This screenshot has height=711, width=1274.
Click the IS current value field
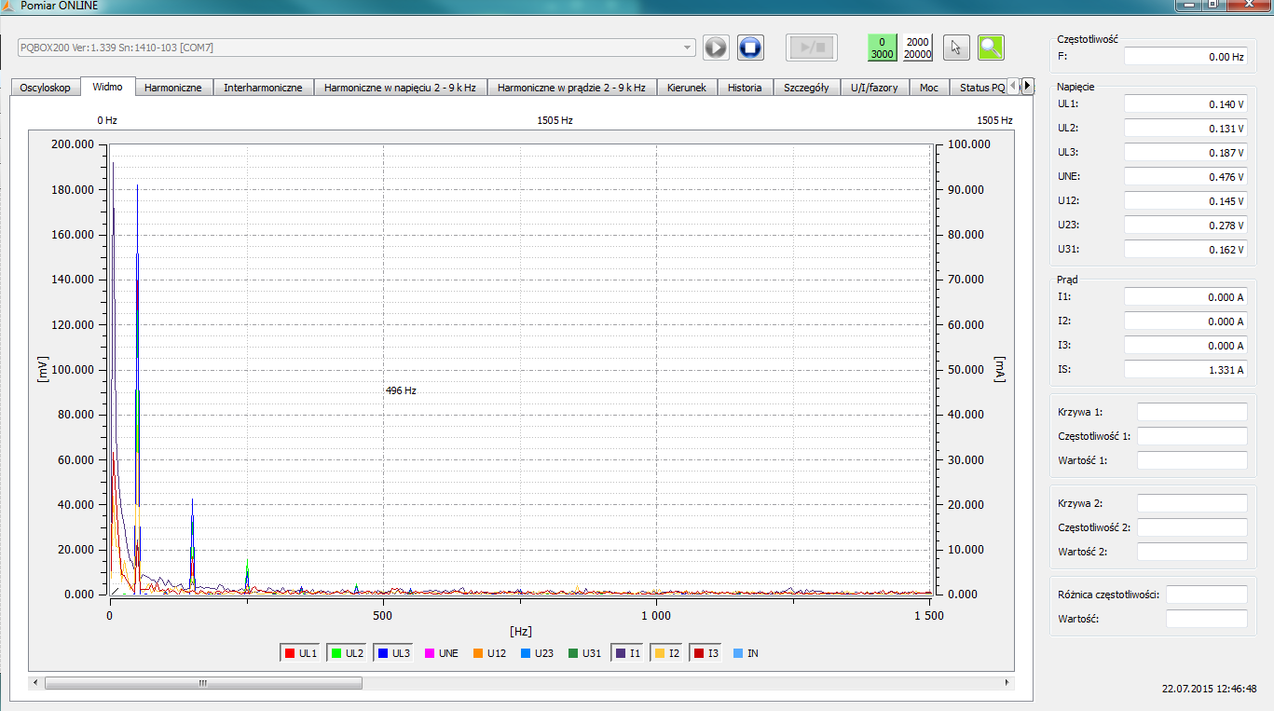[1185, 369]
